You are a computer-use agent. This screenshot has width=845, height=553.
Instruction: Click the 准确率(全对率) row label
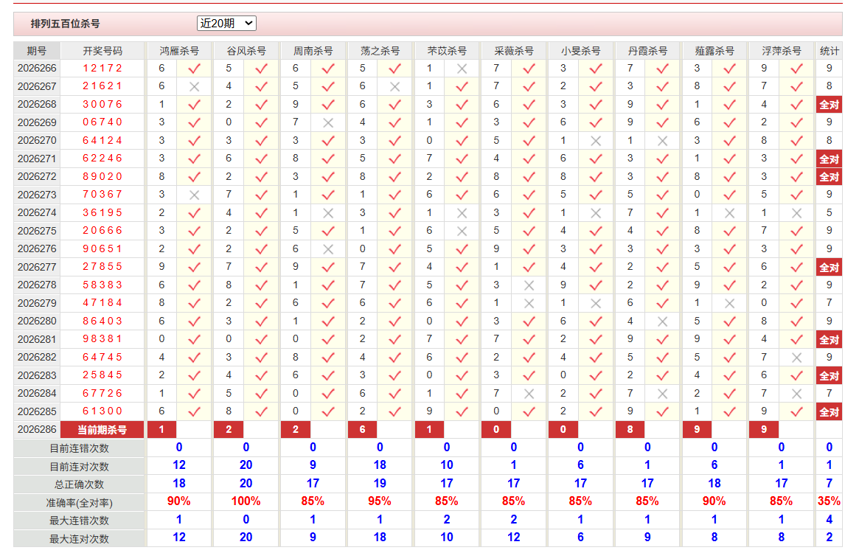click(x=79, y=503)
